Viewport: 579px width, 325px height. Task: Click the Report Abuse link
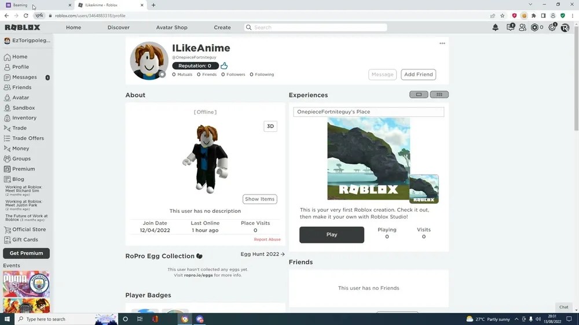[x=267, y=239]
